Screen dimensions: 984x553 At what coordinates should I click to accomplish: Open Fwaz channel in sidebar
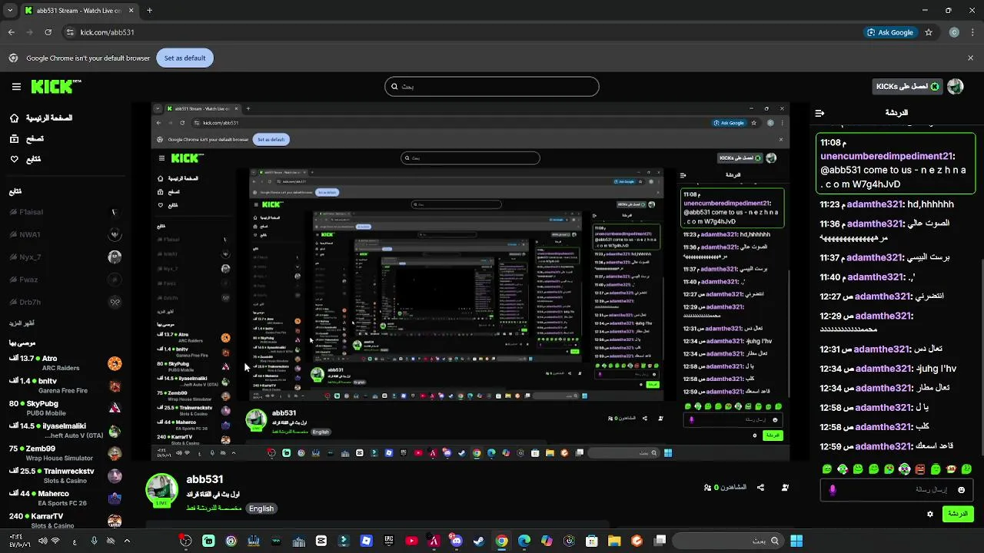click(65, 280)
